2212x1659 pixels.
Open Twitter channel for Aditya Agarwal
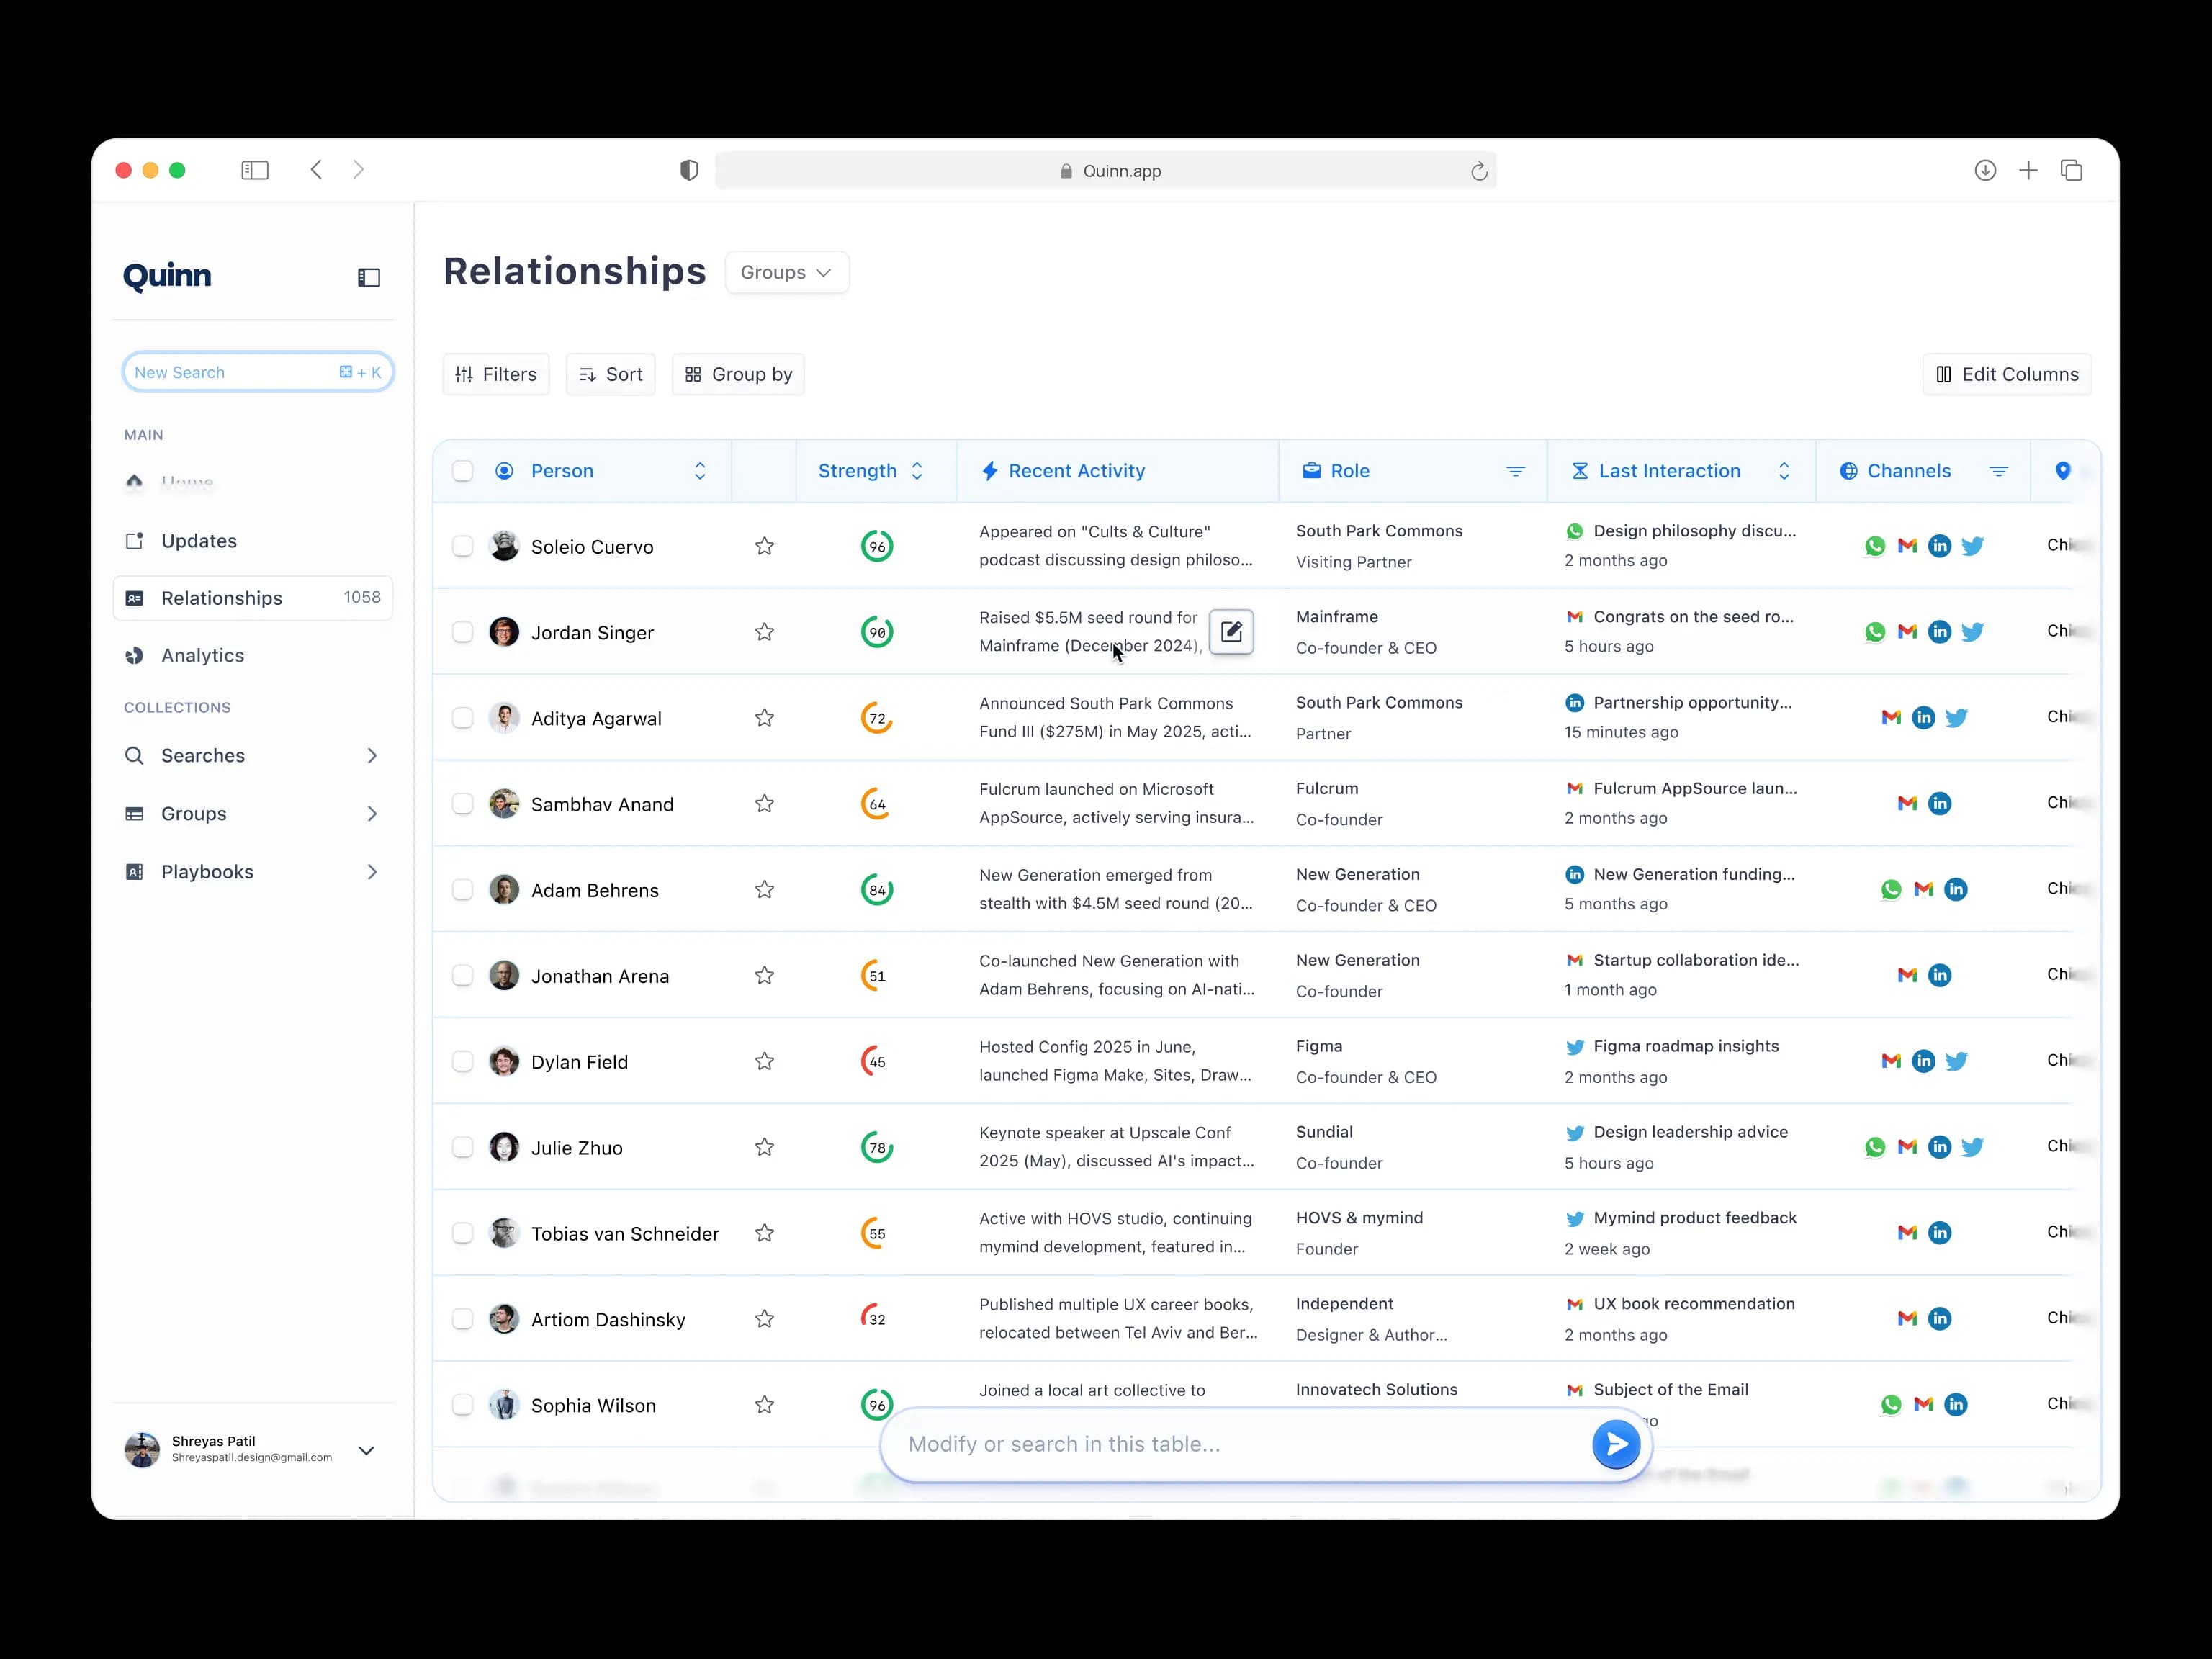point(1956,717)
